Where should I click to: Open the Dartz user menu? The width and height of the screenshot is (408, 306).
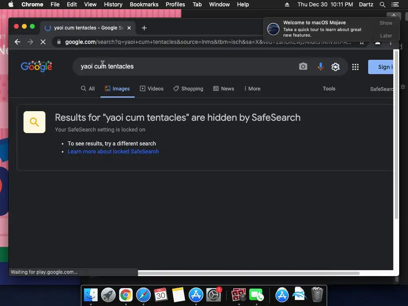366,4
